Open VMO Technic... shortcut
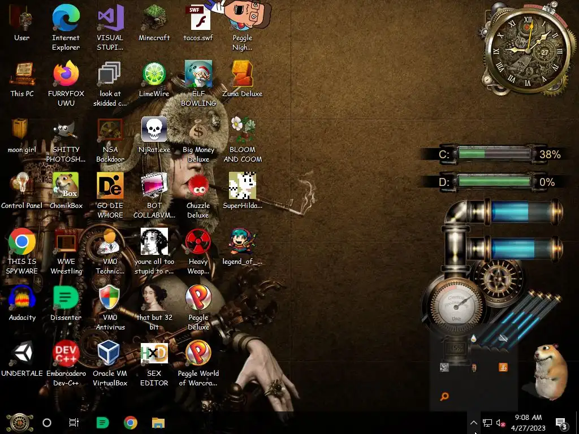The width and height of the screenshot is (579, 434). pos(110,251)
